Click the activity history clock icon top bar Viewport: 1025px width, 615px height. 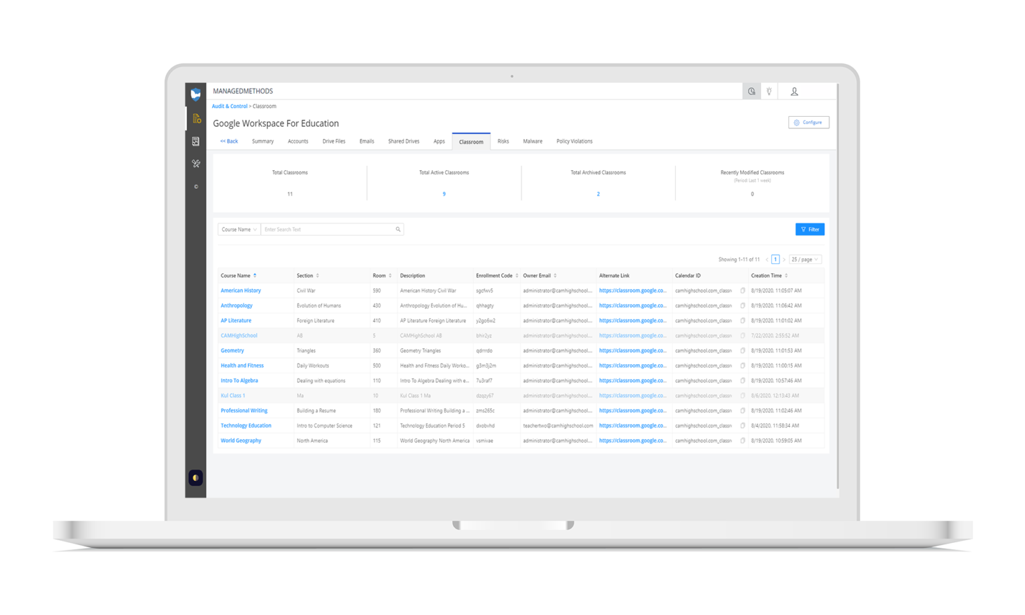tap(751, 91)
